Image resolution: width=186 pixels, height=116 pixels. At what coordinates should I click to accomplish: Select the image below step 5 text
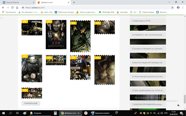[148, 84]
